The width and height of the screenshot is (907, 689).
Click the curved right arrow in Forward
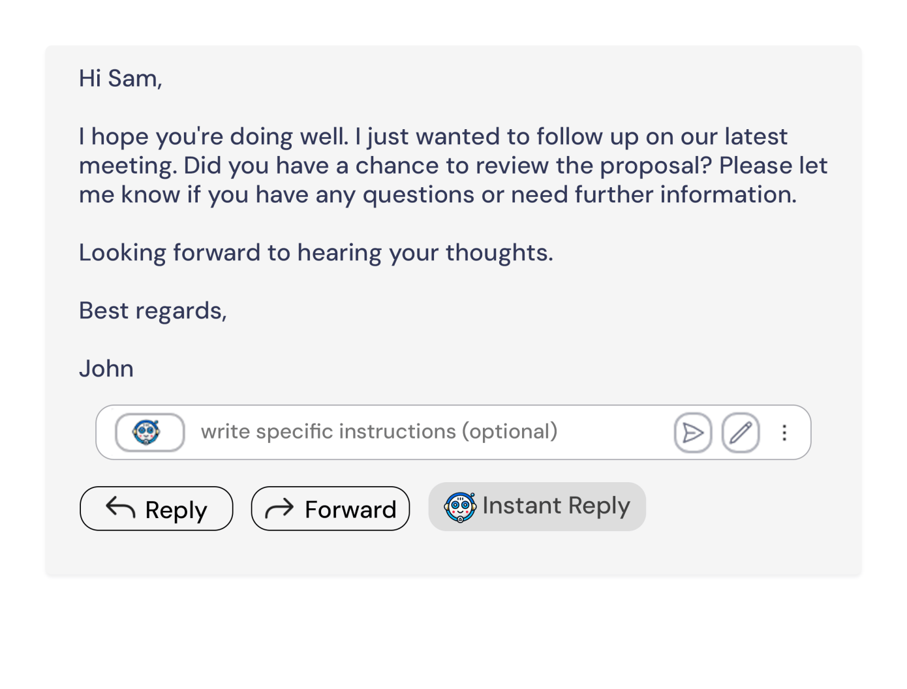click(279, 508)
